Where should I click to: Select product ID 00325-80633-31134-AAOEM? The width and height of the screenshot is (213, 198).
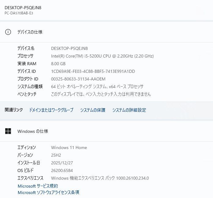tap(78, 79)
